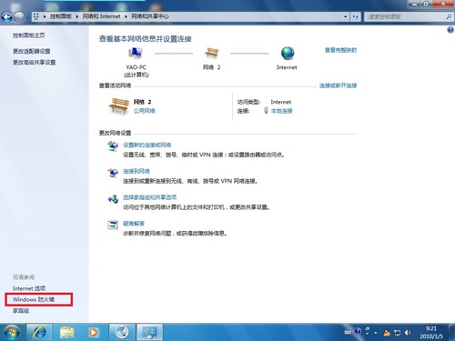This screenshot has height=341, width=455.
Task: Open language bar options small down arrow
Action: point(368,334)
